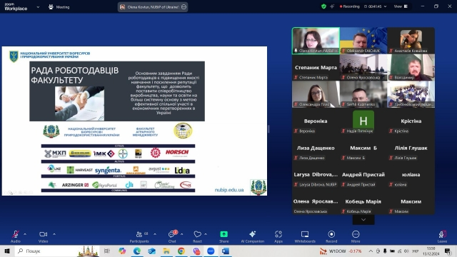Open the Whiteboards tool

(305, 236)
